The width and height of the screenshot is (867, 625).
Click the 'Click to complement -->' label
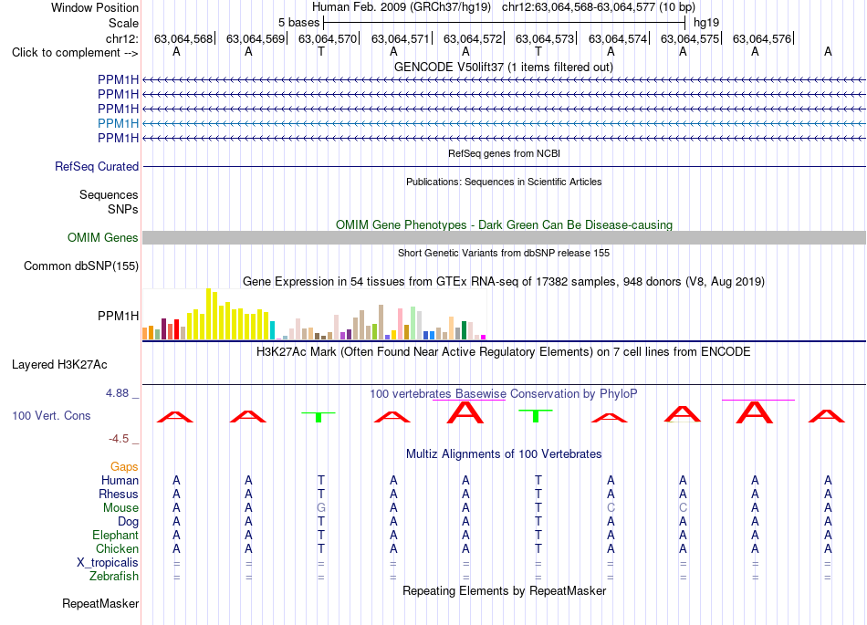pos(75,53)
